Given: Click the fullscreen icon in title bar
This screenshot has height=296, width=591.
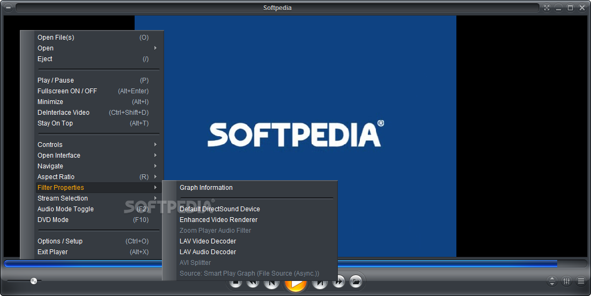Looking at the screenshot, I should click(x=547, y=8).
